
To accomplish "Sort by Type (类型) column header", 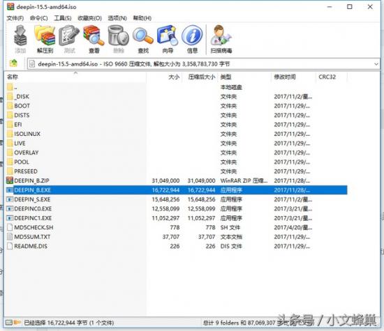I will (x=244, y=77).
